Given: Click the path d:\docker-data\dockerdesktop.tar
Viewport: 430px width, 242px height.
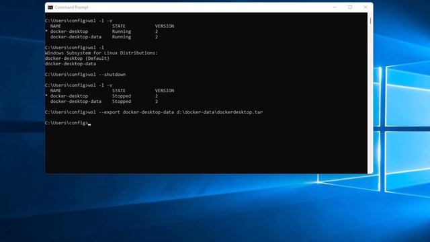Looking at the screenshot, I should coord(220,112).
